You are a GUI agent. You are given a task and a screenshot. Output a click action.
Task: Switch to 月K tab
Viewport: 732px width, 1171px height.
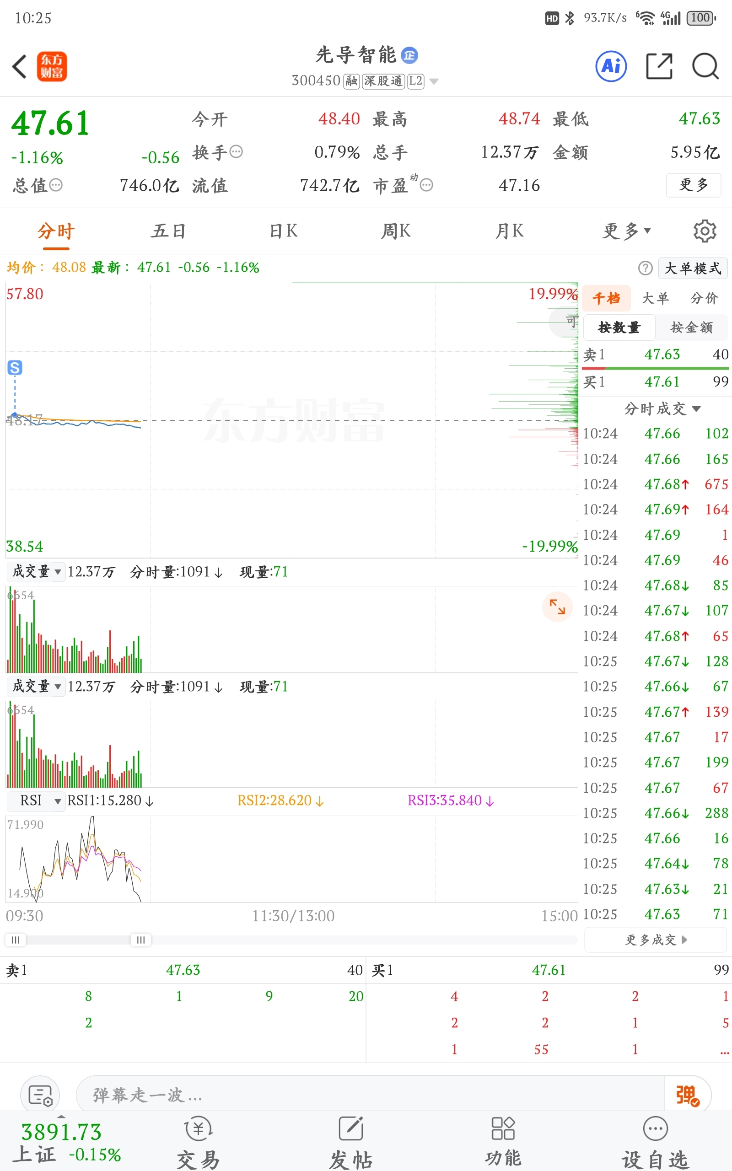point(509,231)
